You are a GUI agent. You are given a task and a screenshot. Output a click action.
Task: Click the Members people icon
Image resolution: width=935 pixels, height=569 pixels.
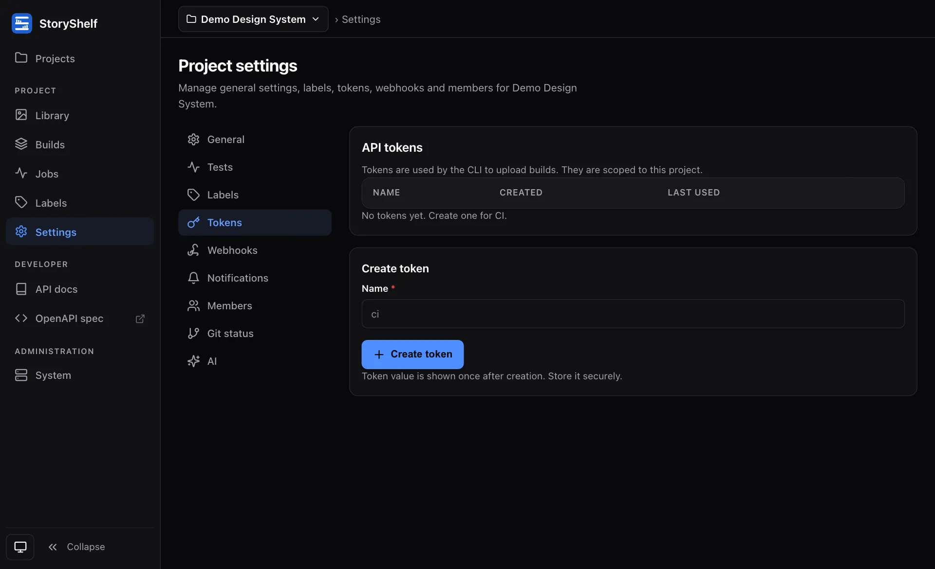coord(193,305)
